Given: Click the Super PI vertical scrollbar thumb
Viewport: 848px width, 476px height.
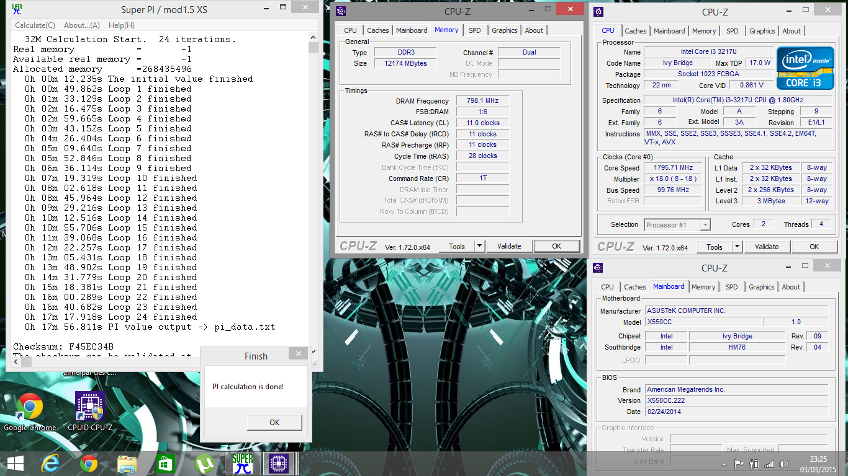Looking at the screenshot, I should pos(313,47).
